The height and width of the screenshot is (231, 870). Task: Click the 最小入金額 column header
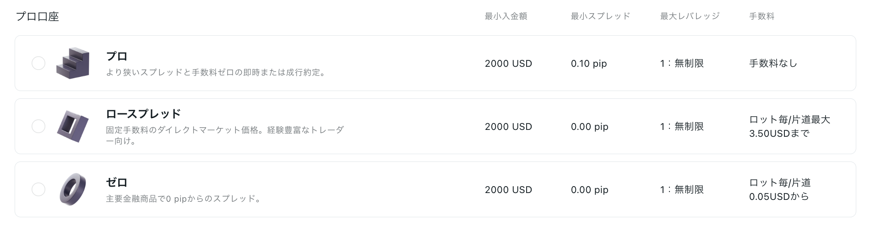(x=506, y=16)
